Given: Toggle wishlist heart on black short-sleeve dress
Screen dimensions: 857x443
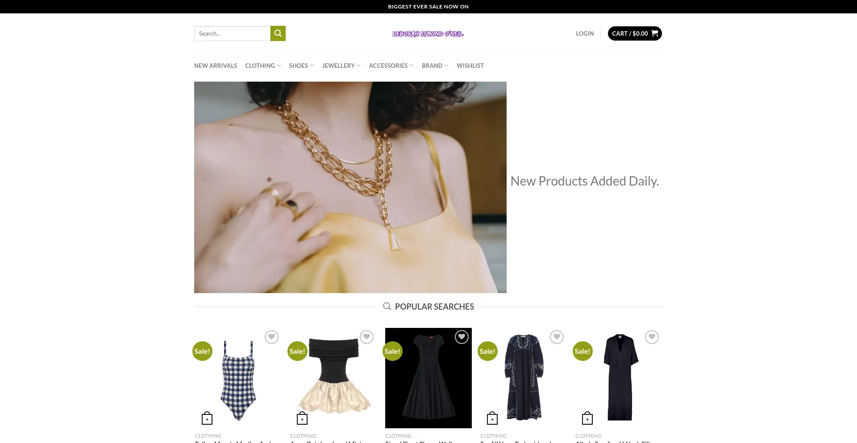Looking at the screenshot, I should click(462, 337).
